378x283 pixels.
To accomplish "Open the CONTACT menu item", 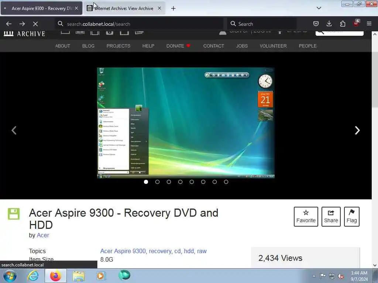I will (x=214, y=46).
